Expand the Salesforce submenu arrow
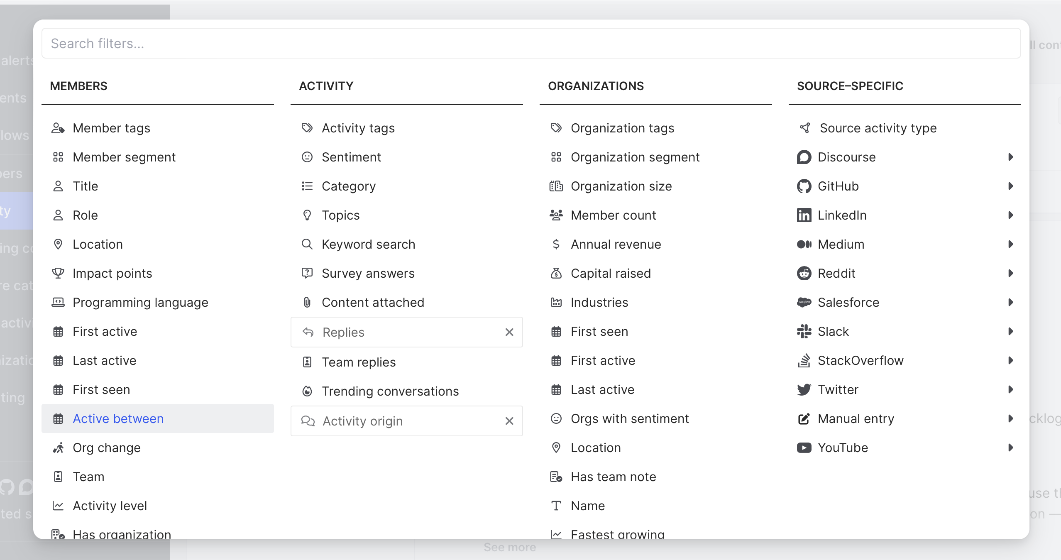 [1011, 303]
